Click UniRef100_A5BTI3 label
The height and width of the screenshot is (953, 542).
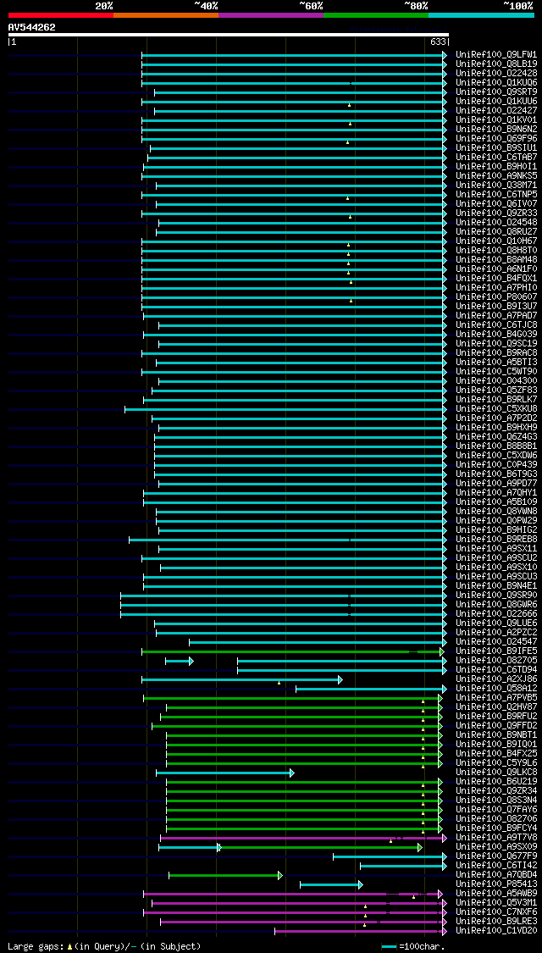[496, 363]
